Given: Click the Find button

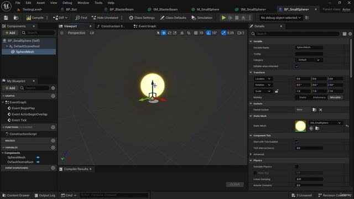Looking at the screenshot, I should (81, 18).
